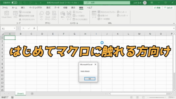Click Refresh Data (データの更新)
The image size is (176, 99).
pyautogui.click(x=104, y=19)
